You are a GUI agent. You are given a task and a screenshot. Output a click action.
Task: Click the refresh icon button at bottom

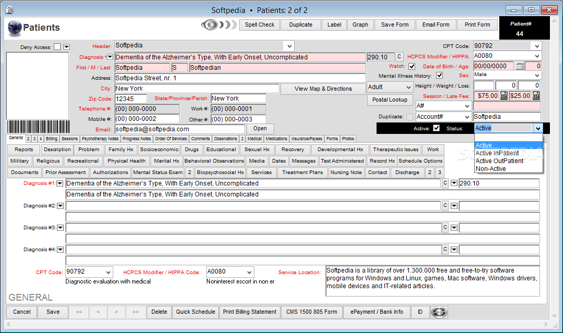(439, 312)
